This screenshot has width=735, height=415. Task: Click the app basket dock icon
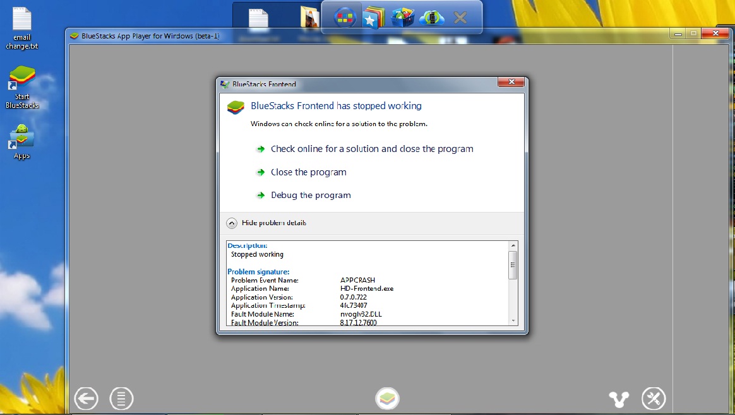[x=403, y=18]
